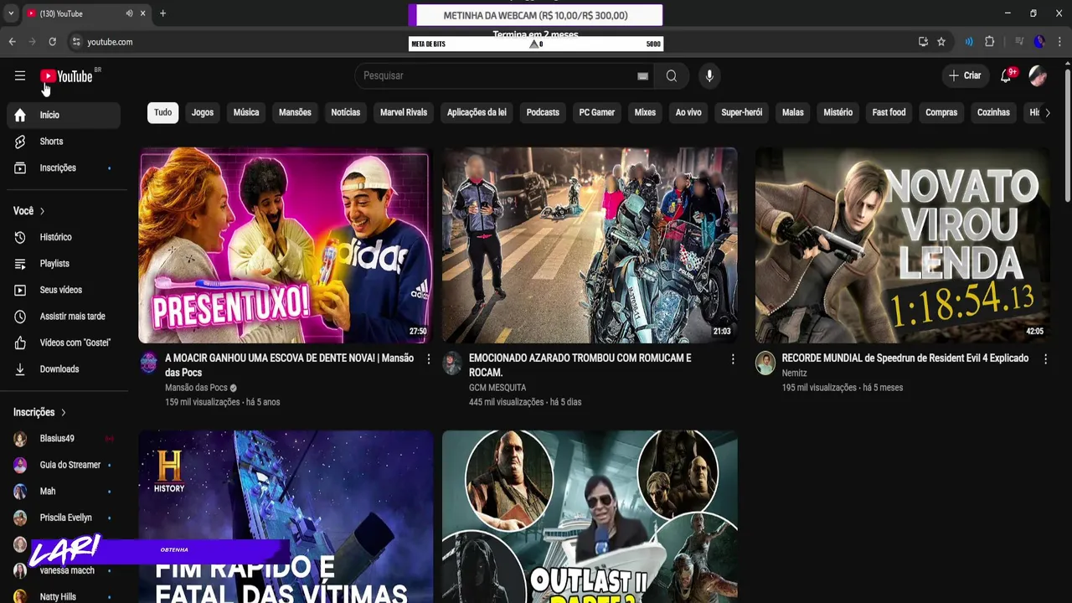Screen dimensions: 1072x603
Task: Close the YouTube browser tab
Action: click(x=143, y=13)
